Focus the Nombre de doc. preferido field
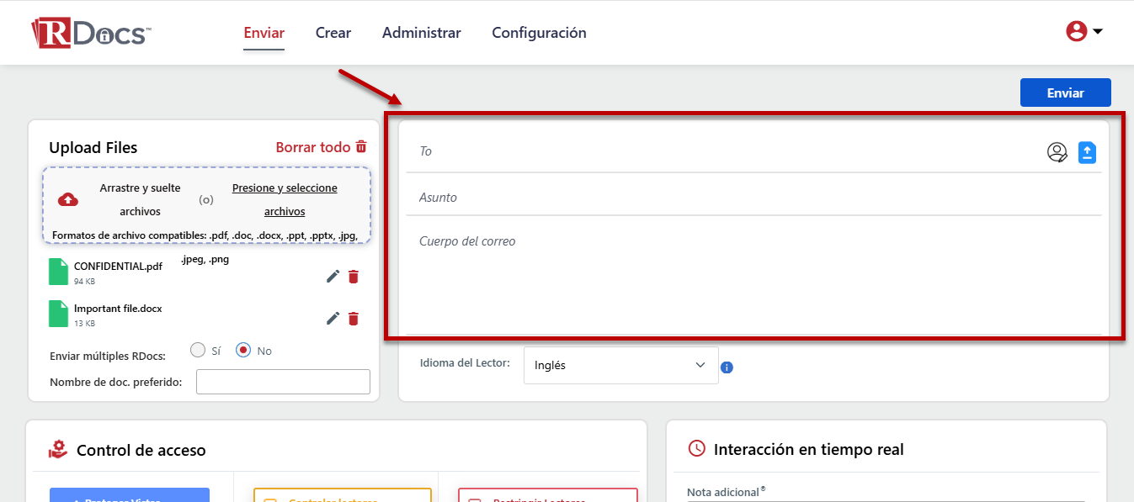 283,382
